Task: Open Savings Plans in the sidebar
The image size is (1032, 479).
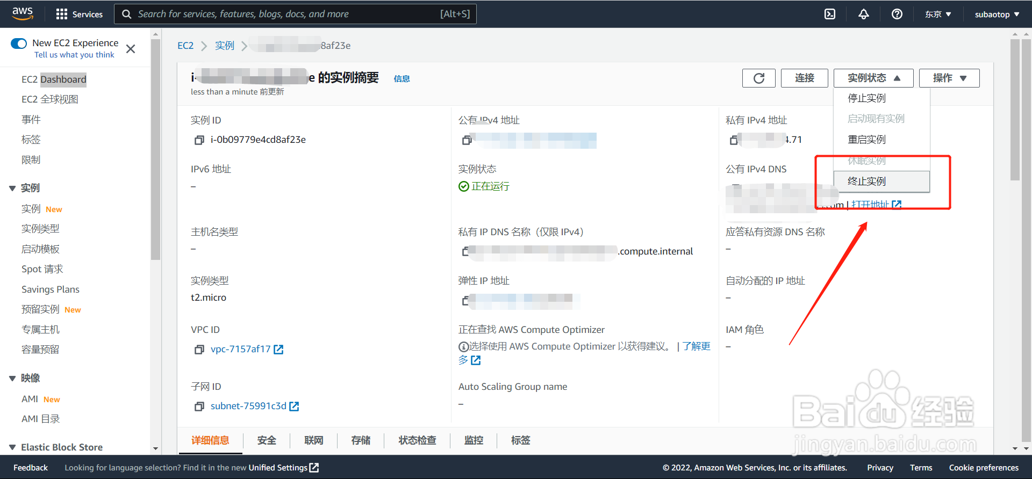Action: 51,289
